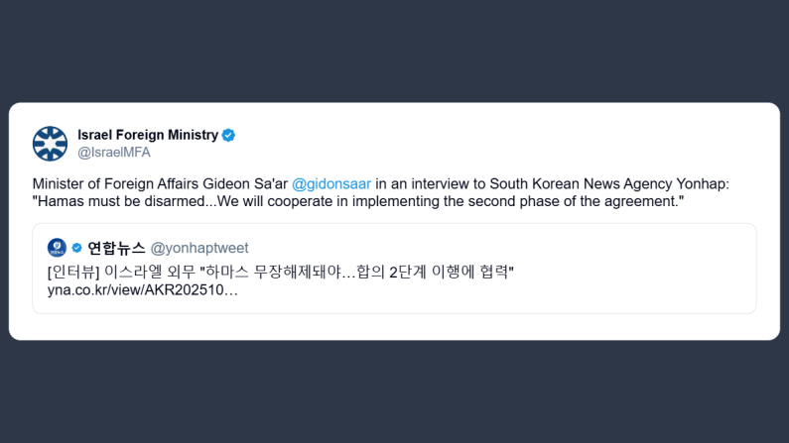Follow the yna.co.kr article link
This screenshot has height=443, width=789.
tap(142, 289)
